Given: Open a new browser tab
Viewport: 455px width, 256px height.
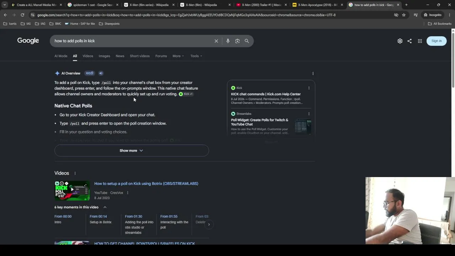Looking at the screenshot, I should [406, 5].
